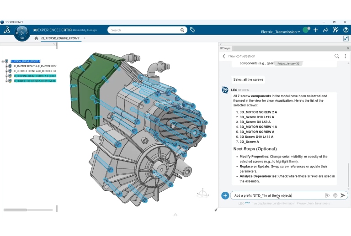Screen dimensions: 351x236
Task: Switch to the 3DSwym tab
Action: point(225,48)
